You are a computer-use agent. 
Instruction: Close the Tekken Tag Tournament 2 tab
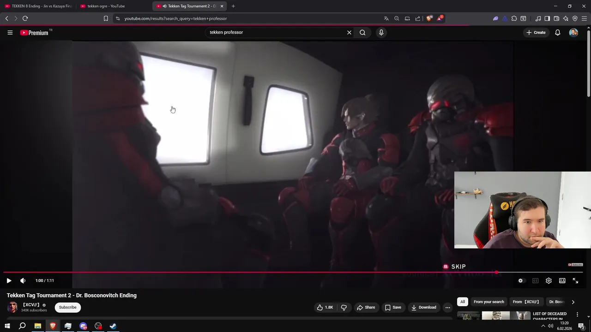[x=222, y=6]
